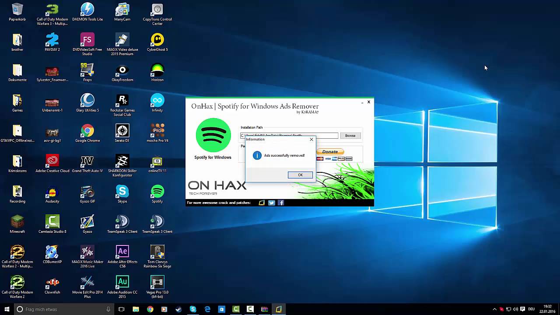
Task: Select the Dokumente folder icon
Action: (17, 73)
